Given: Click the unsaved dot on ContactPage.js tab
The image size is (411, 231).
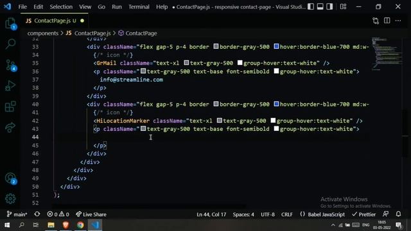Looking at the screenshot, I should (x=82, y=21).
